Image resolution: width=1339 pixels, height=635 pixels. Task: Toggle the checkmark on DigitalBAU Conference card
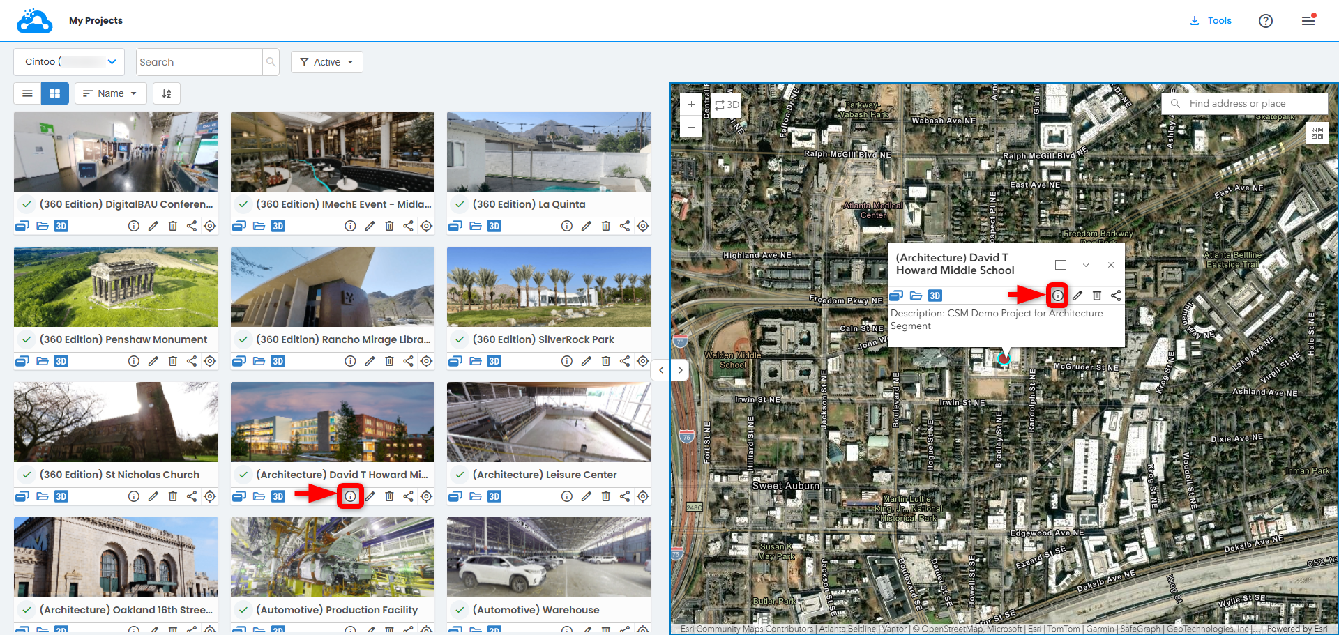click(x=27, y=204)
